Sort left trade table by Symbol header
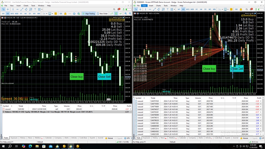The height and width of the screenshot is (149, 265). [6, 106]
